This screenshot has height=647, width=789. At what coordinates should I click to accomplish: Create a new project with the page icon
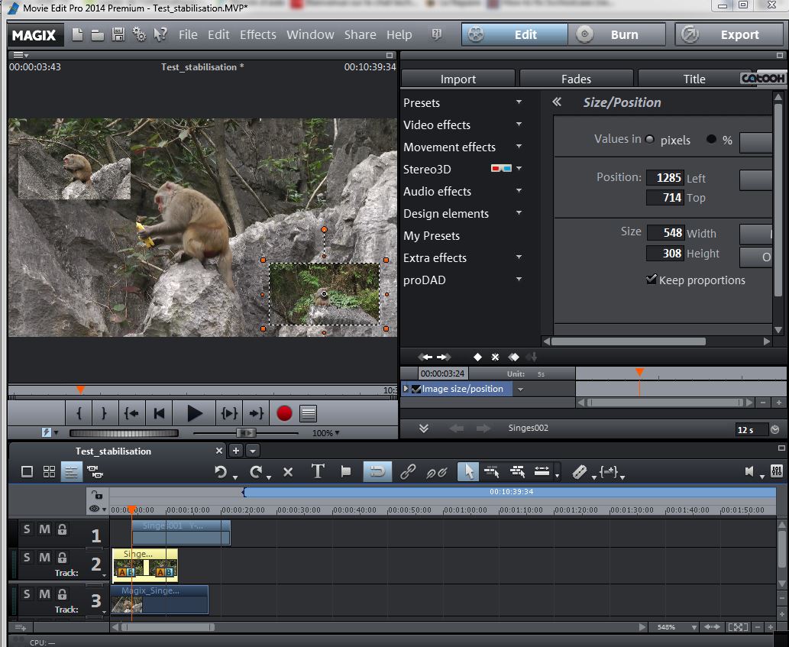[x=77, y=34]
